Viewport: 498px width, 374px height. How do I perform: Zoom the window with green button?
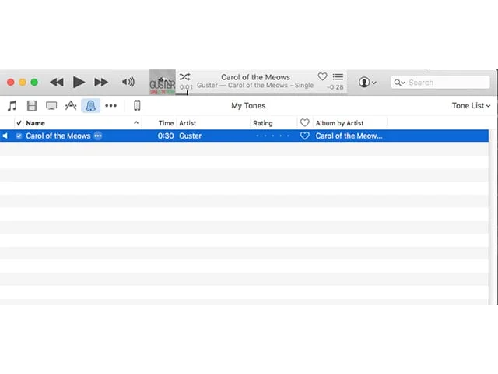(x=34, y=83)
